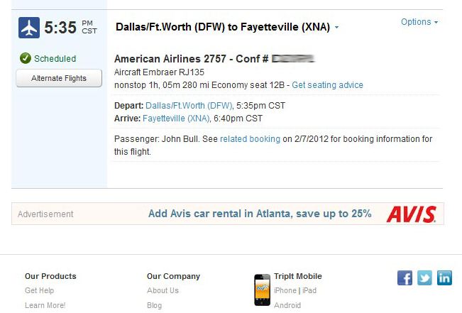Open Get Help footer link
This screenshot has width=462, height=313.
(39, 290)
